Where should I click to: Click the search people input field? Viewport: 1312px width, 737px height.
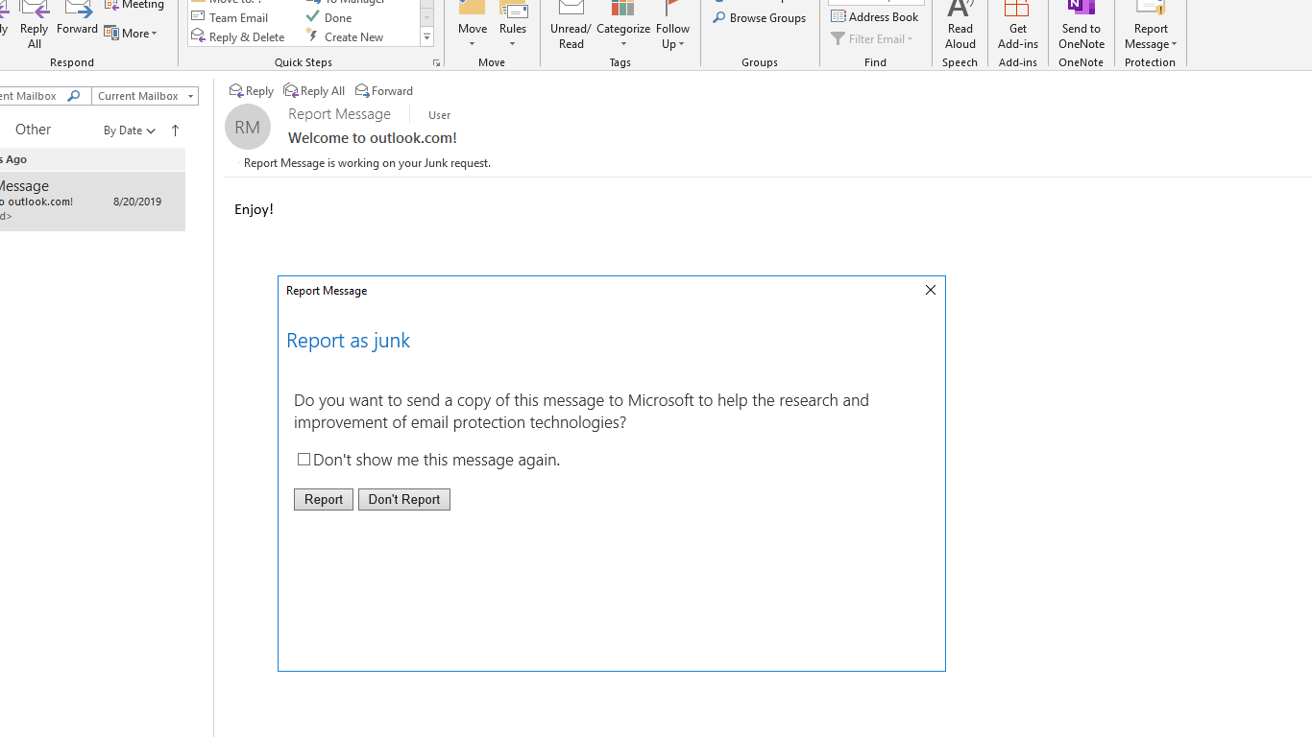click(876, 2)
